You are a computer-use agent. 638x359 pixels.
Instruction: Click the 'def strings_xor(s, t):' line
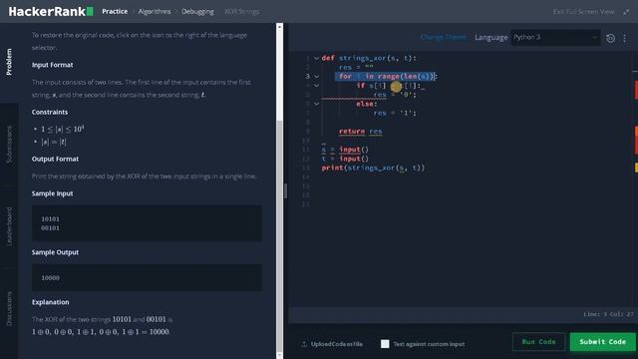[x=369, y=58]
